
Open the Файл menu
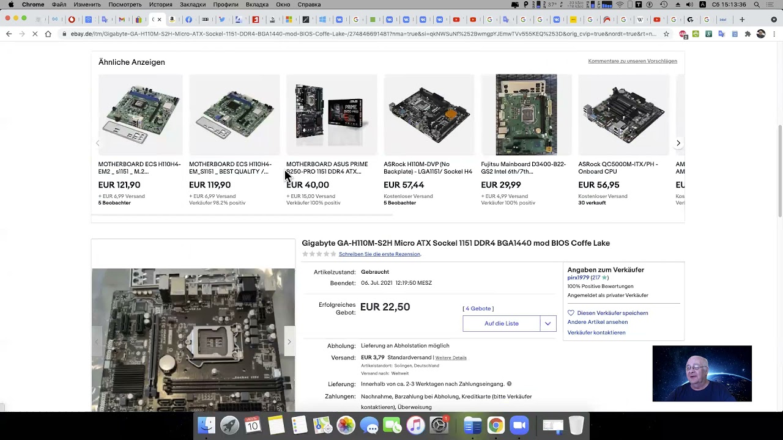[59, 4]
